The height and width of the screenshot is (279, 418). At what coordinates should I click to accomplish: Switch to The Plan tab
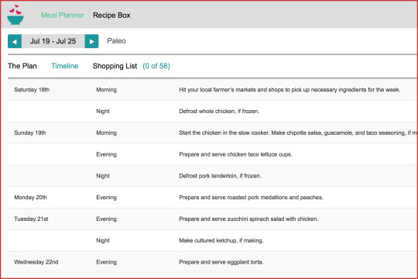coord(22,66)
